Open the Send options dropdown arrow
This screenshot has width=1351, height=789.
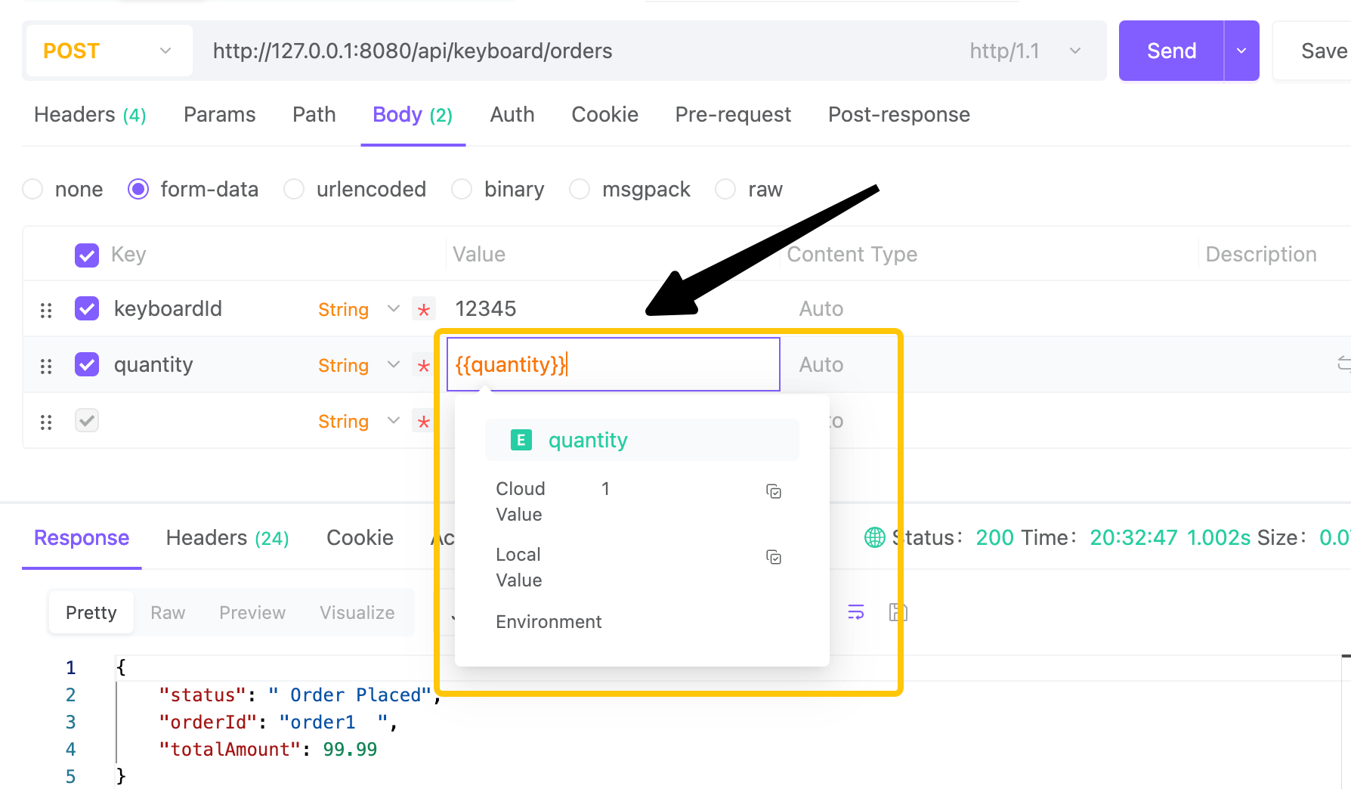point(1241,51)
